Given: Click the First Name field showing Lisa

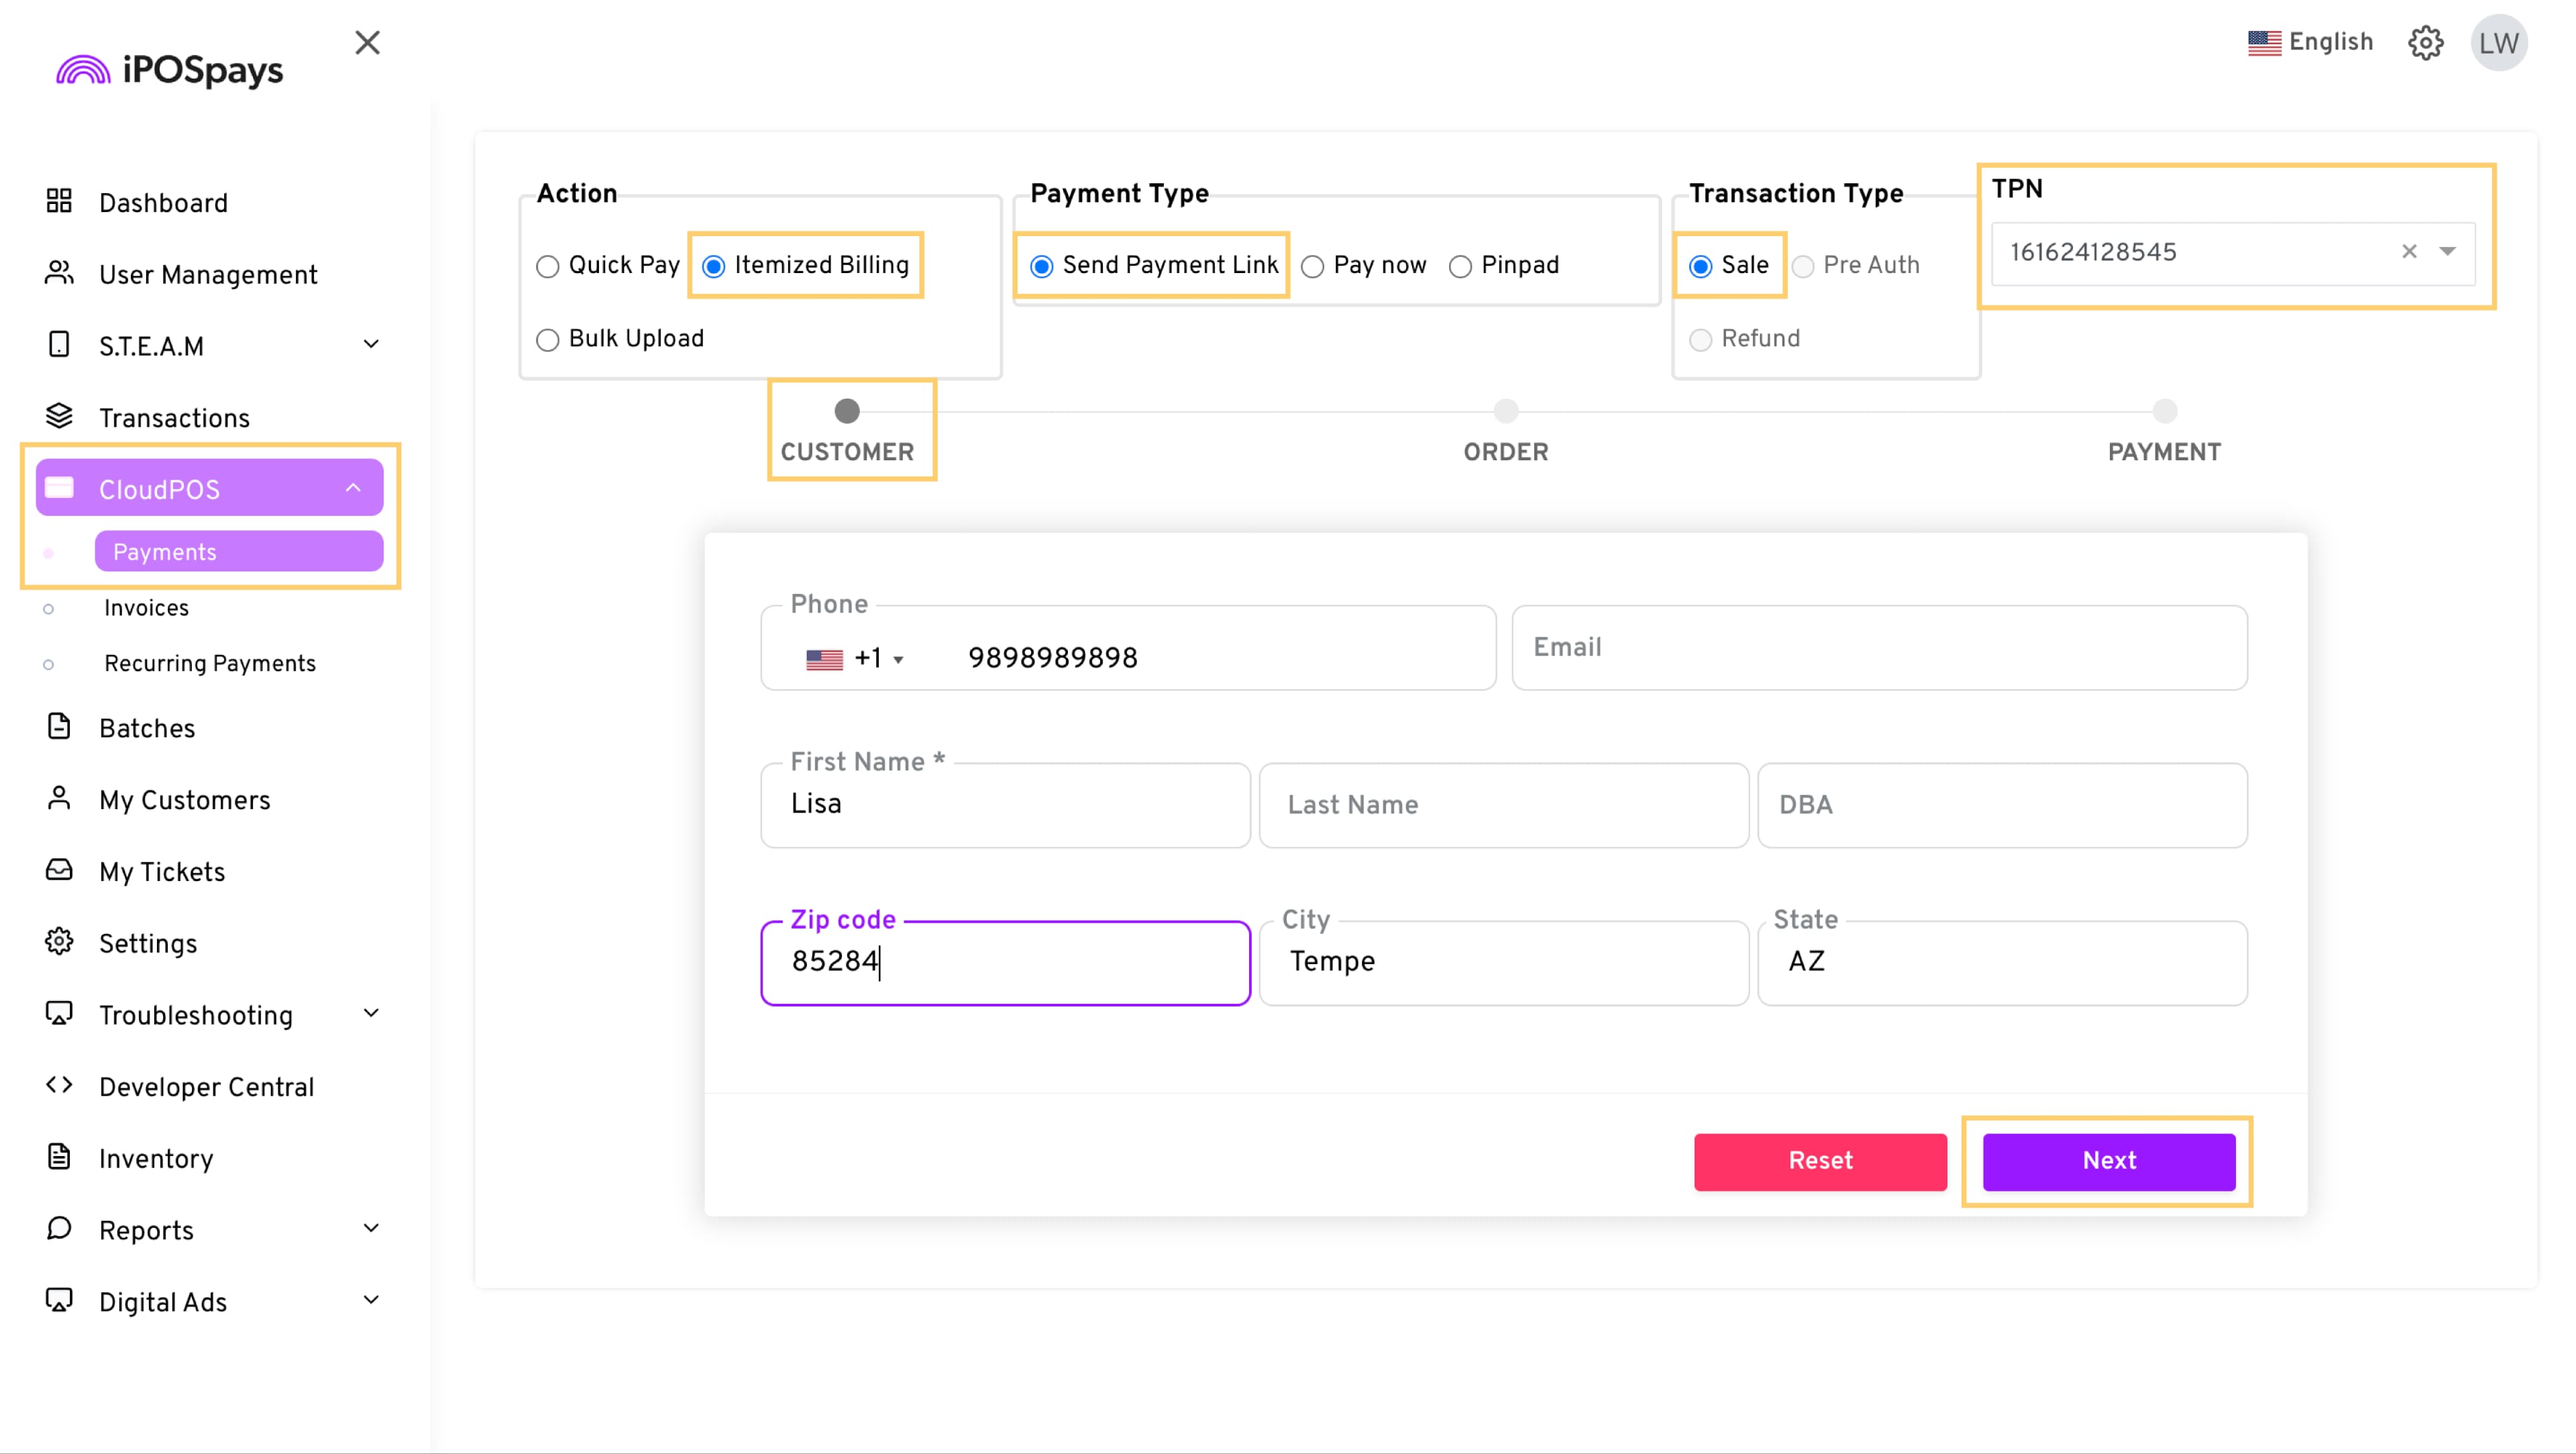Looking at the screenshot, I should click(1005, 805).
